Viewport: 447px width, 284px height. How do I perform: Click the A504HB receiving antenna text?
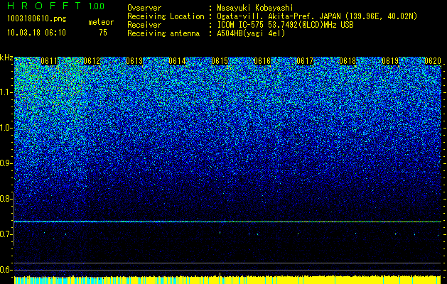tap(251, 33)
